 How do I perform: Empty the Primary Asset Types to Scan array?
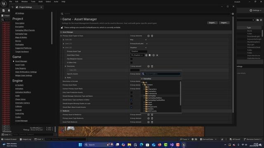152,36
